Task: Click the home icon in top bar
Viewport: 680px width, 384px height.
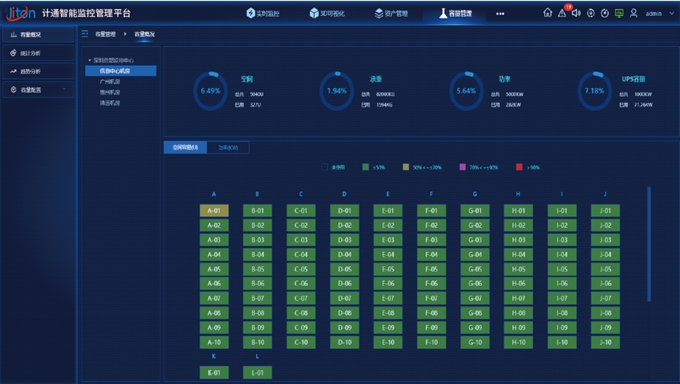Action: point(547,13)
